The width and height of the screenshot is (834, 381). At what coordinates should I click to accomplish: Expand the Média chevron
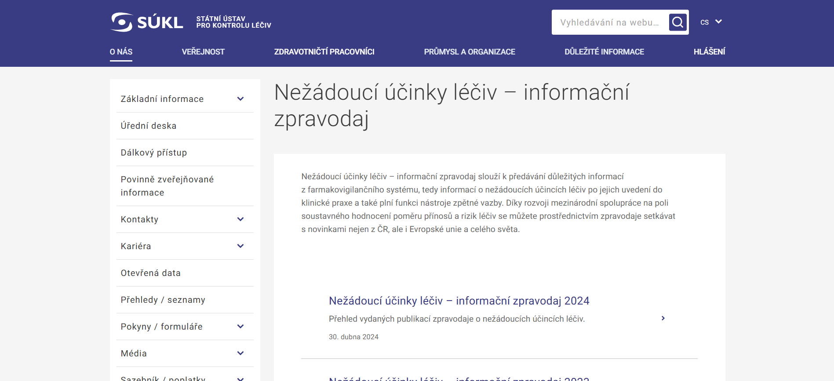(x=240, y=353)
